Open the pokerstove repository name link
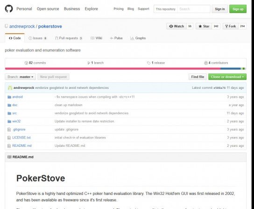 50,26
